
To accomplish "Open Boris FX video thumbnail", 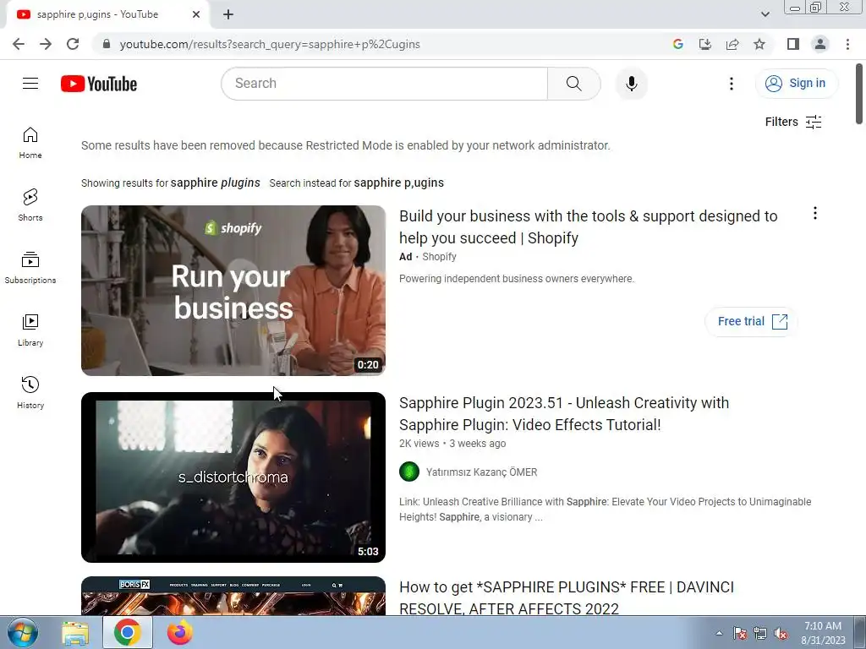I will point(233,596).
